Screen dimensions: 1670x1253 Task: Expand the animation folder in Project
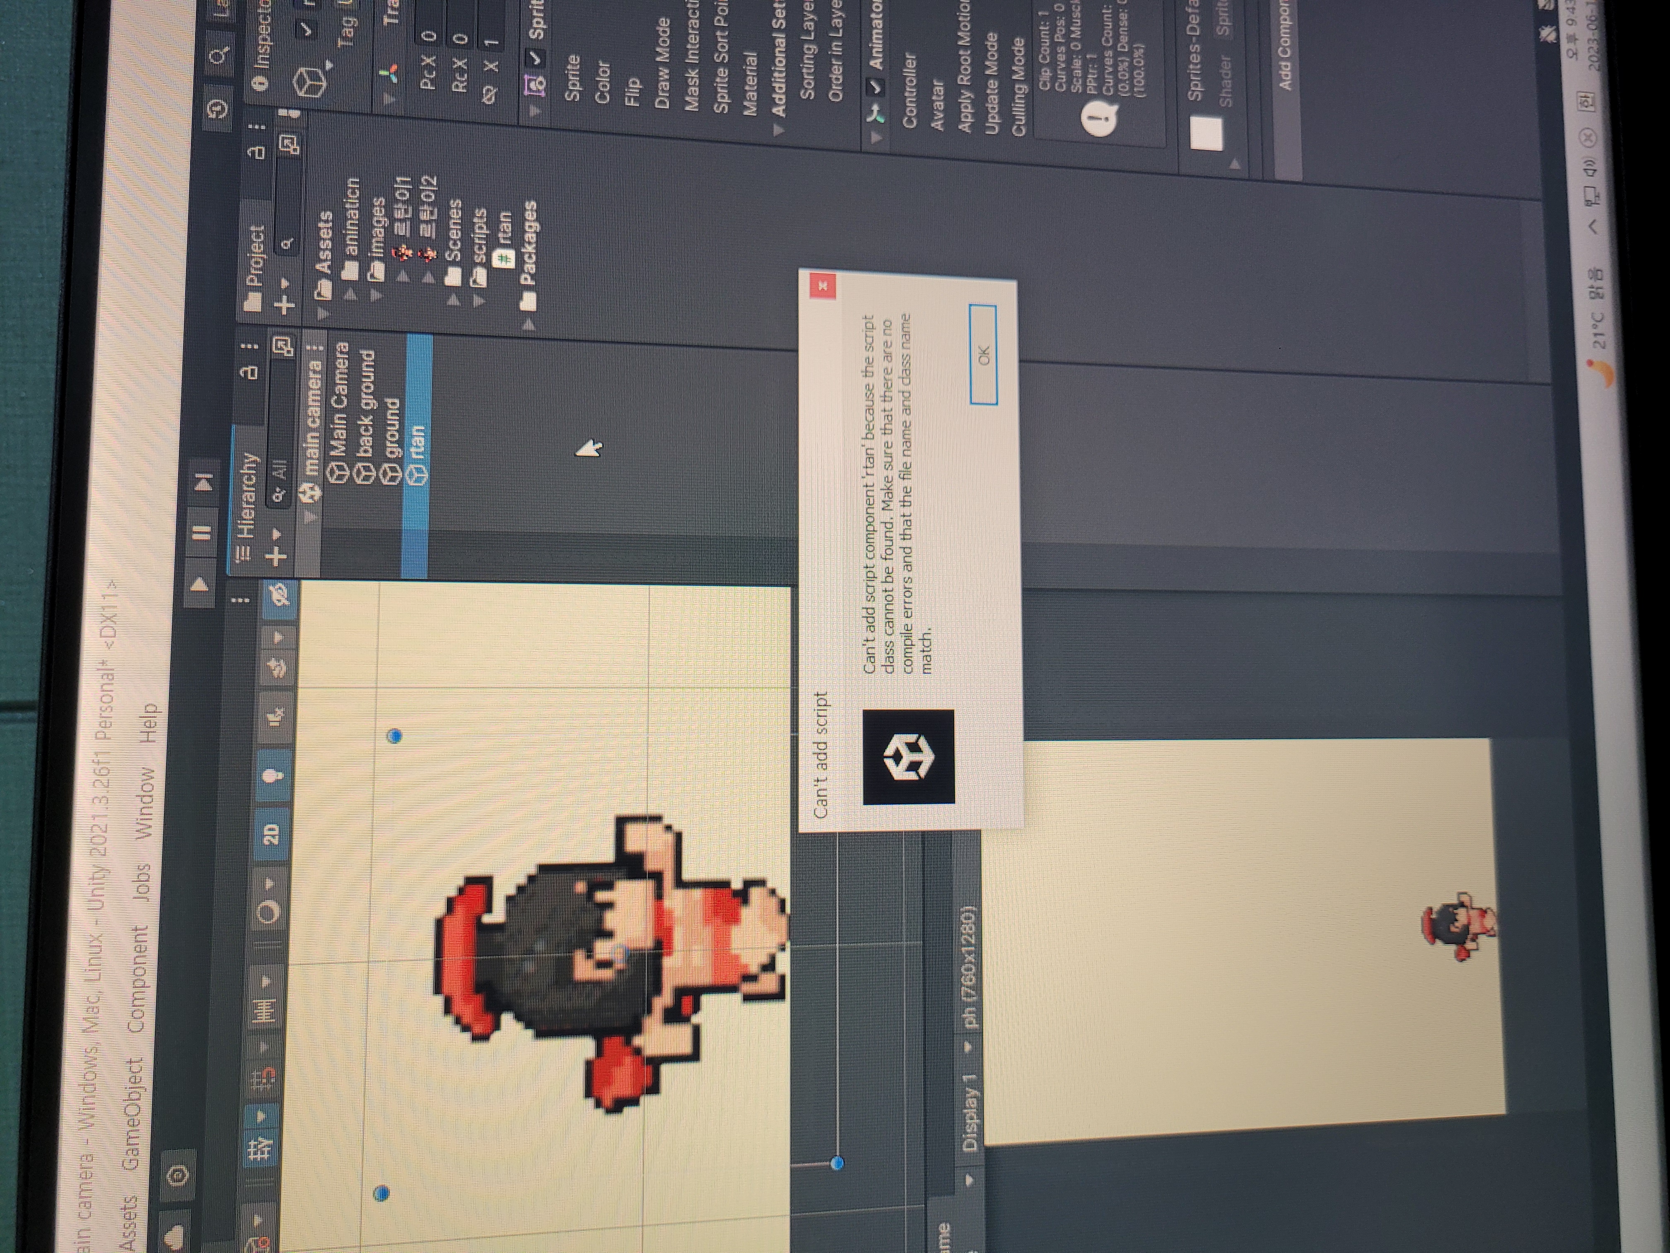(x=350, y=294)
